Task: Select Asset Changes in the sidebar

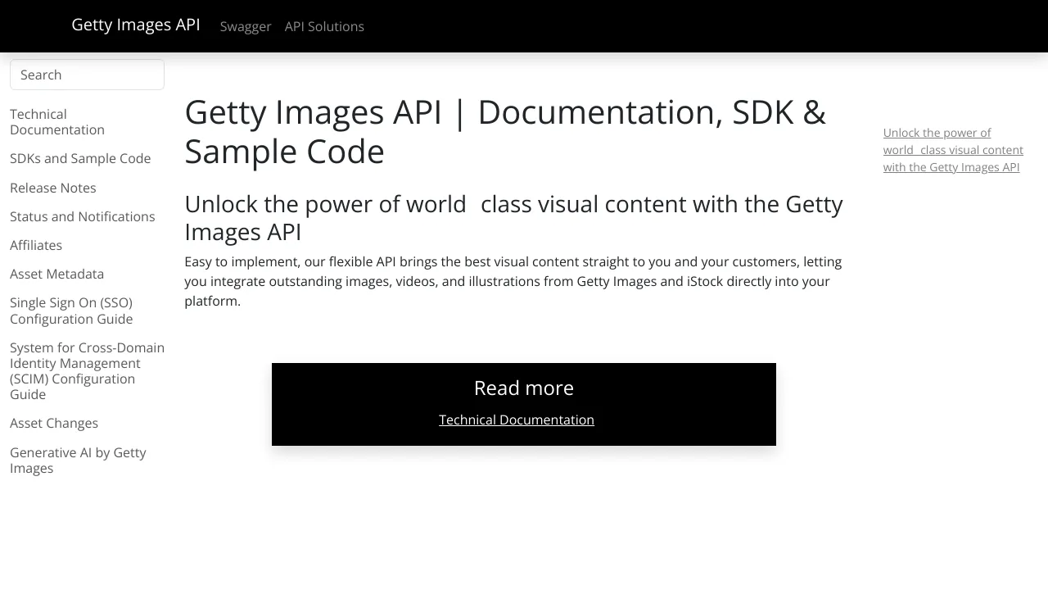Action: pyautogui.click(x=54, y=423)
